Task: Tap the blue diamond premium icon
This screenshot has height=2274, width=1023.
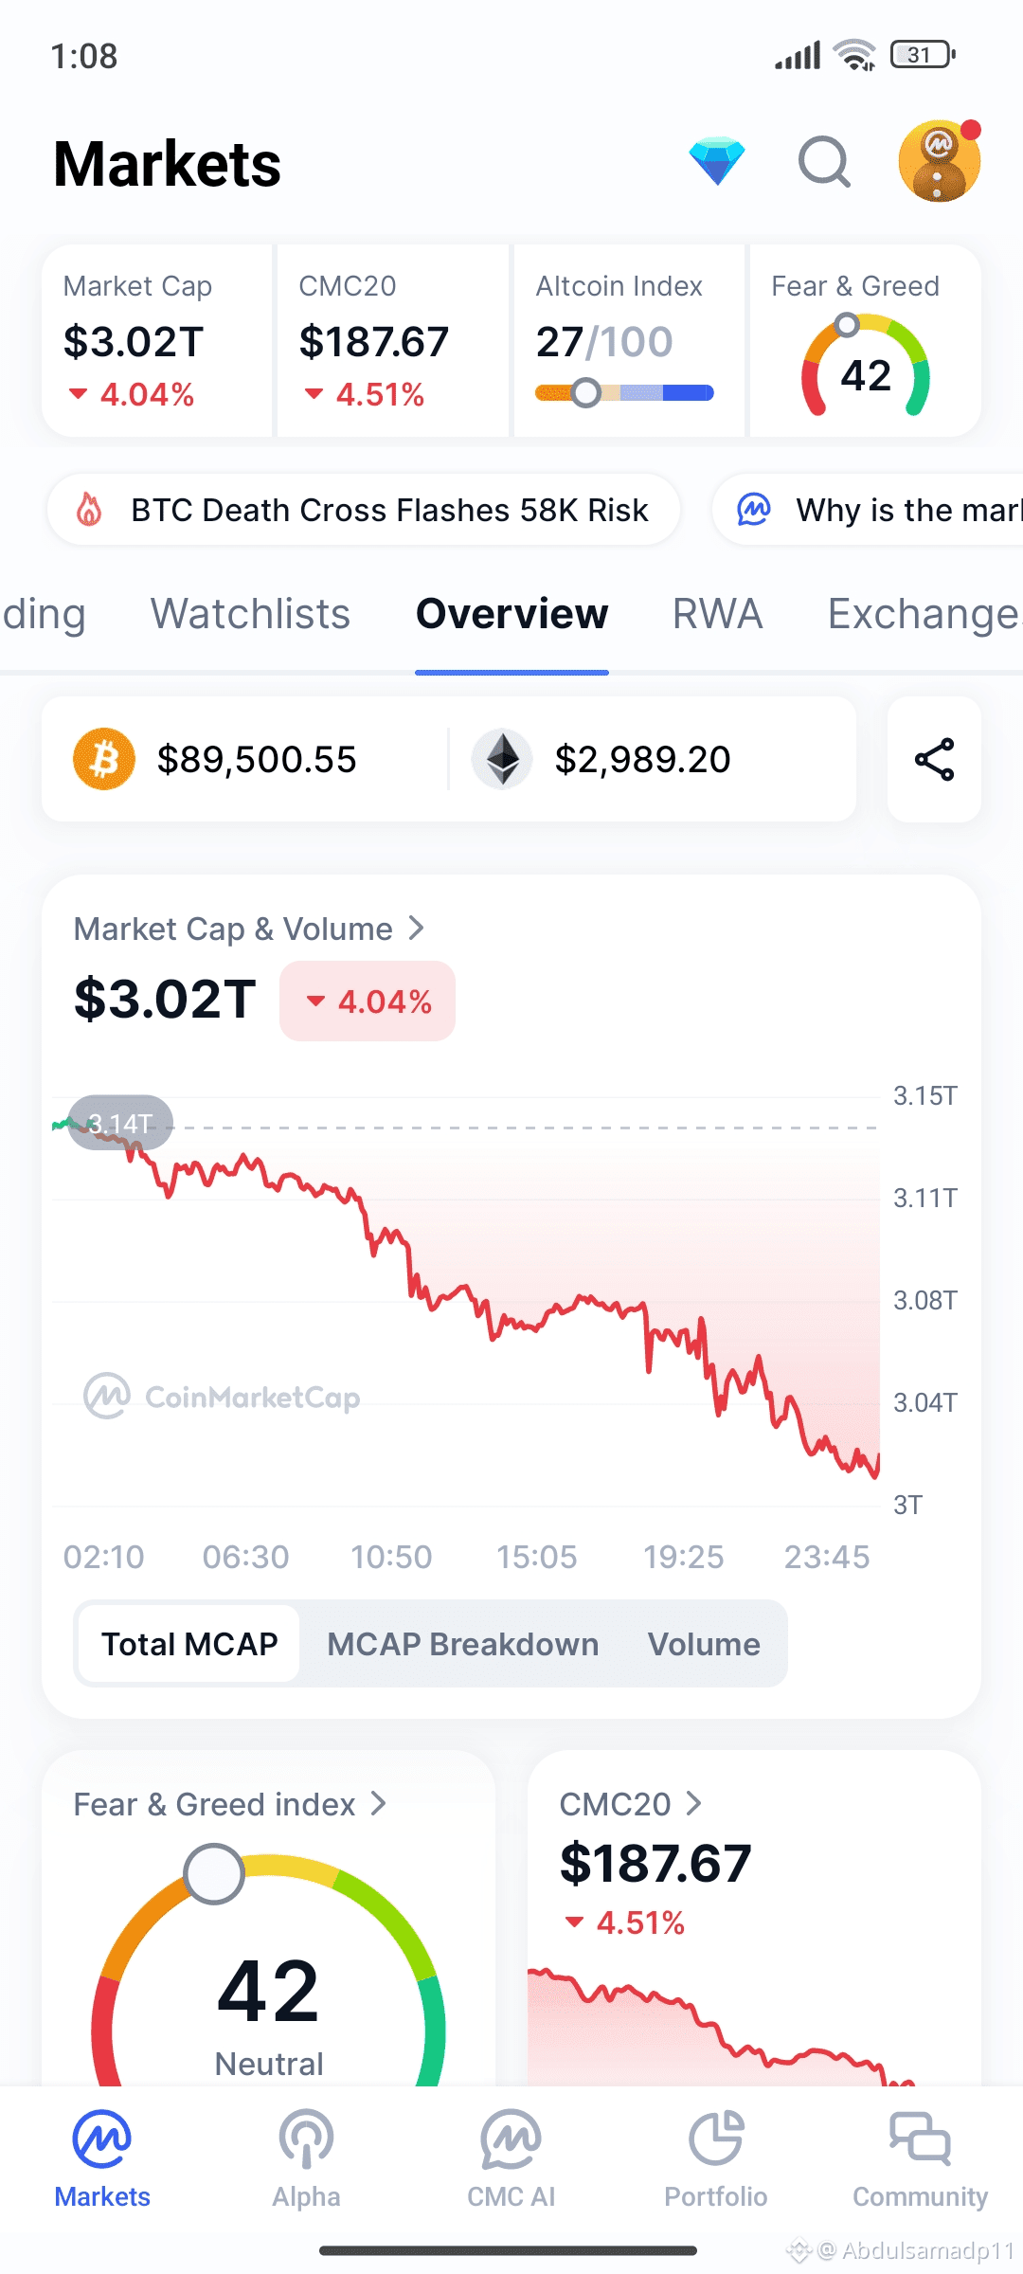Action: [717, 162]
